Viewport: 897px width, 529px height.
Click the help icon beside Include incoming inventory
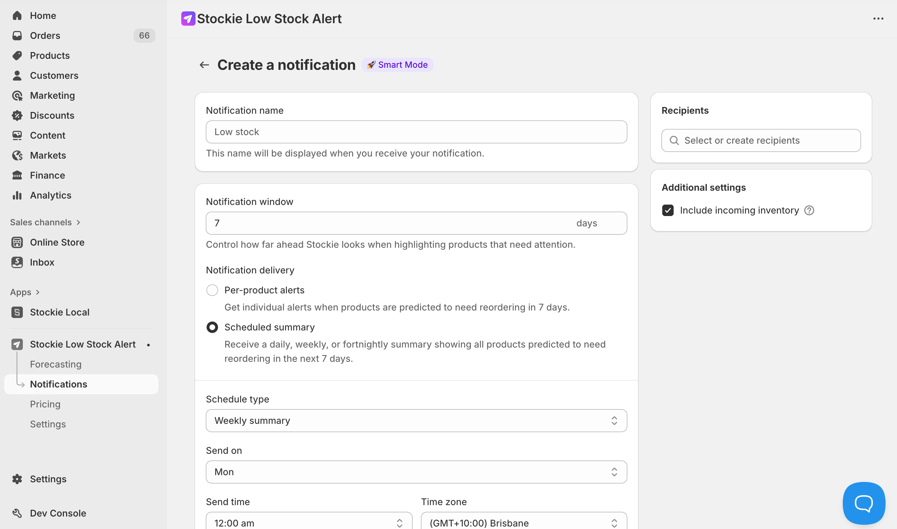[809, 210]
